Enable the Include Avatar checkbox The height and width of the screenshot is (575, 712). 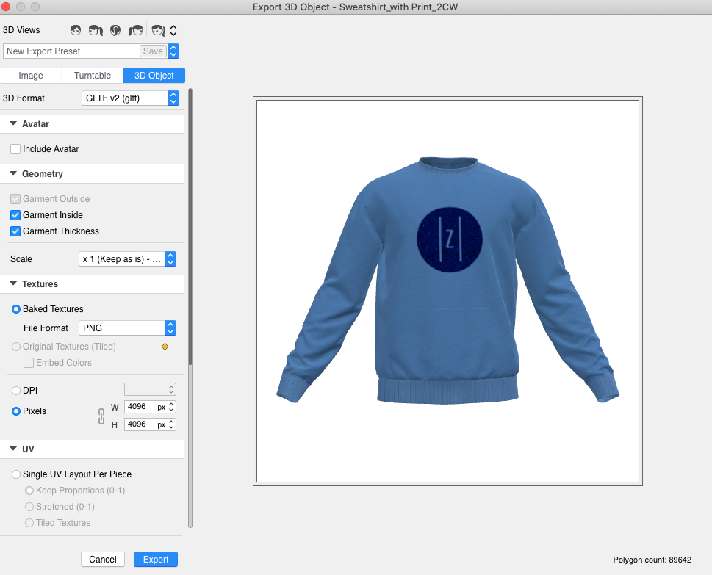coord(15,149)
